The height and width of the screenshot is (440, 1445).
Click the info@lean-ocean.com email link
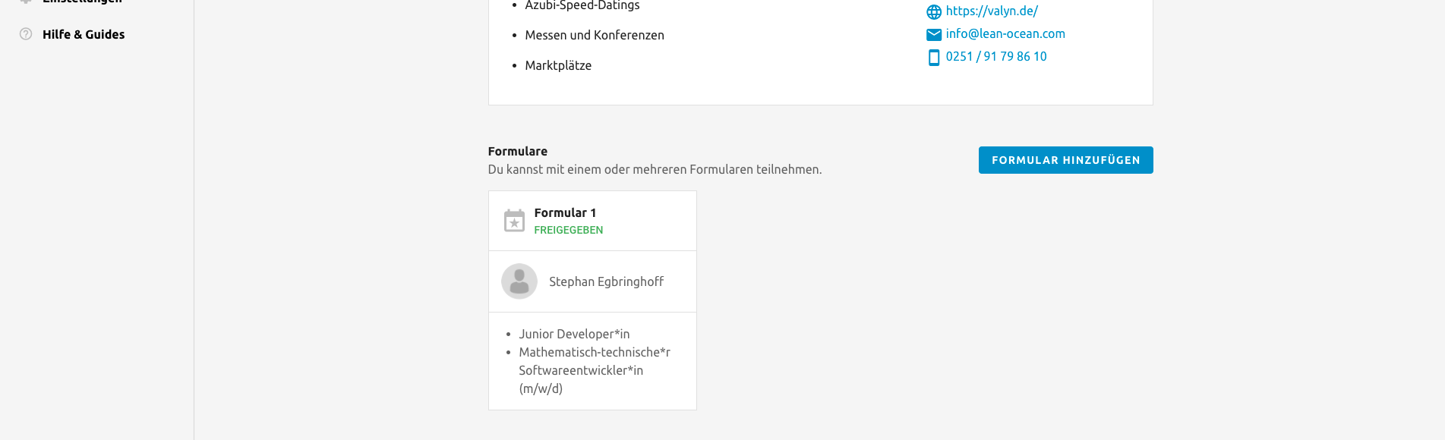pos(1005,33)
